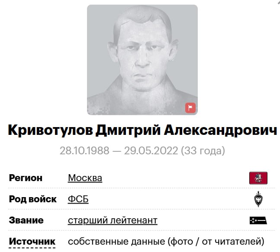
Task: Click the age text 33 года
Action: coord(203,151)
